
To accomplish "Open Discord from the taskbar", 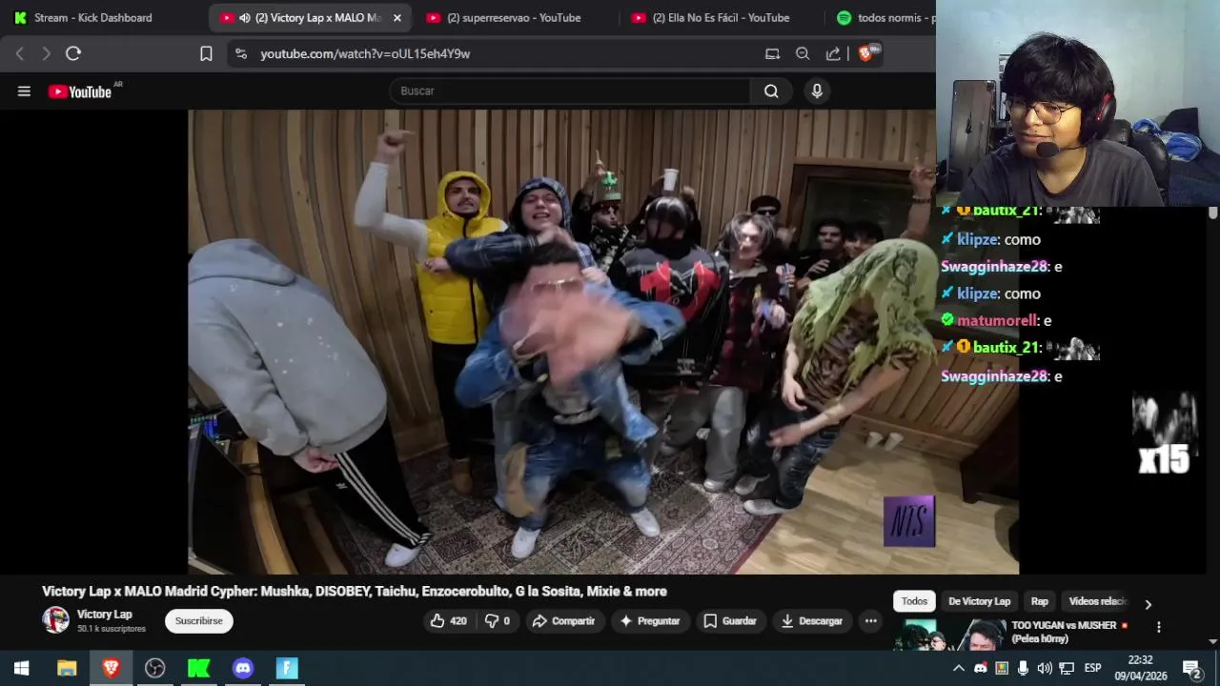I will point(243,668).
